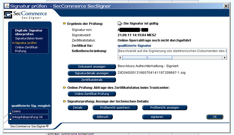Click the .sig file name text

(152, 72)
